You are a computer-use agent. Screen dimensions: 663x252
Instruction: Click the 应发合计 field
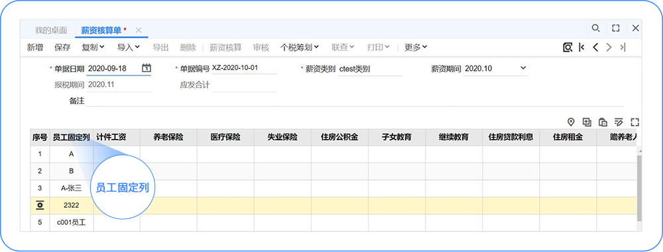coord(244,85)
